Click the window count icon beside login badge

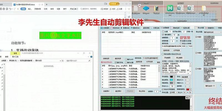coord(105,4)
